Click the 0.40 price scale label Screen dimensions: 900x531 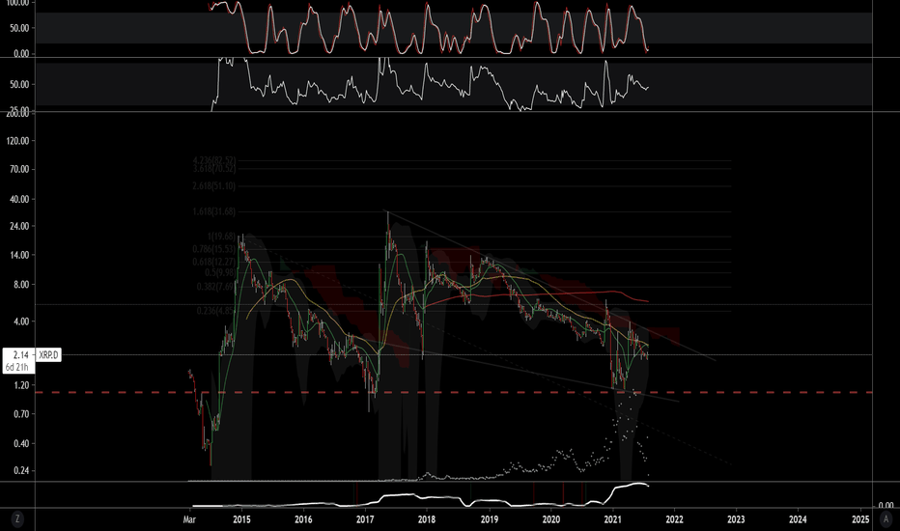click(21, 444)
